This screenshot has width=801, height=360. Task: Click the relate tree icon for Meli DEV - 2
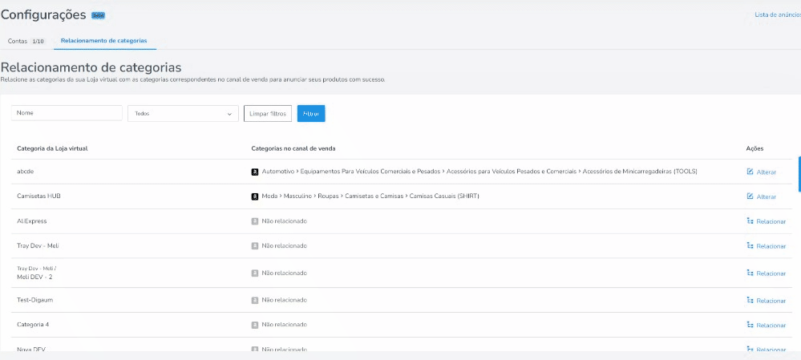coord(750,273)
